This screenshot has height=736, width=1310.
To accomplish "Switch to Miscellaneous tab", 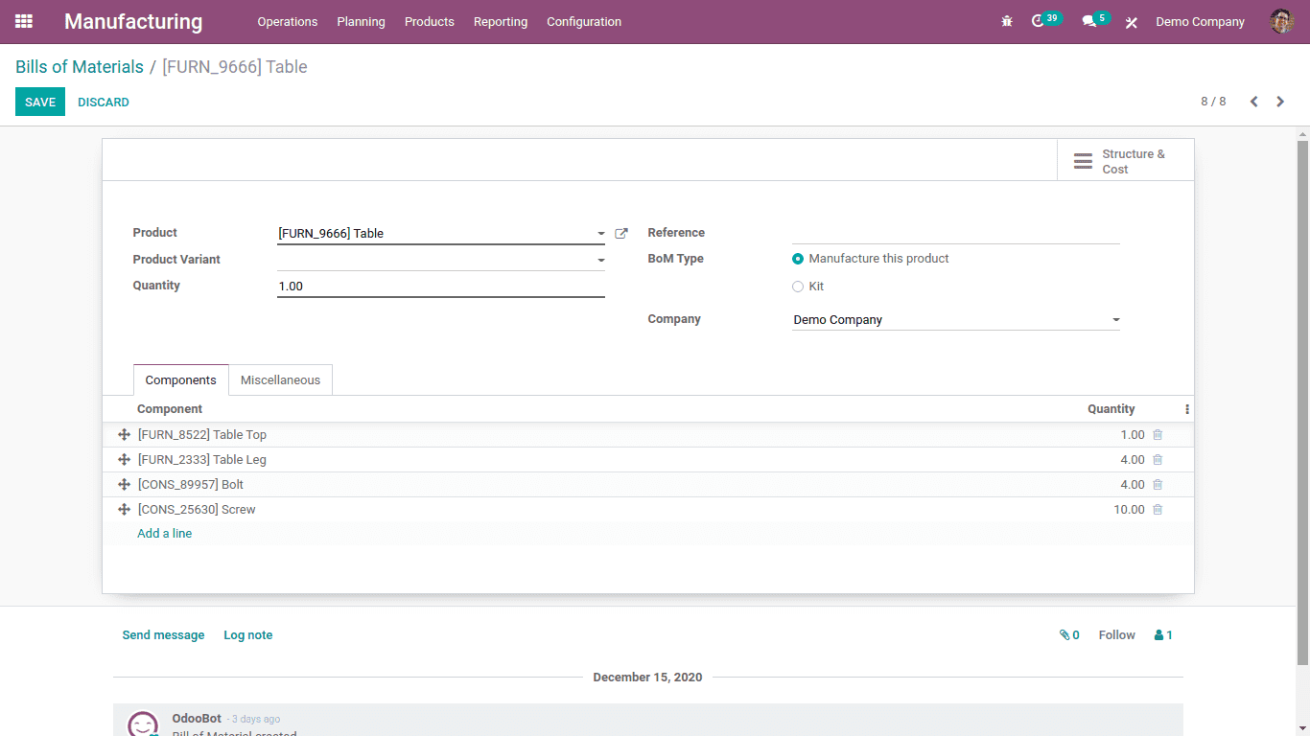I will point(280,380).
